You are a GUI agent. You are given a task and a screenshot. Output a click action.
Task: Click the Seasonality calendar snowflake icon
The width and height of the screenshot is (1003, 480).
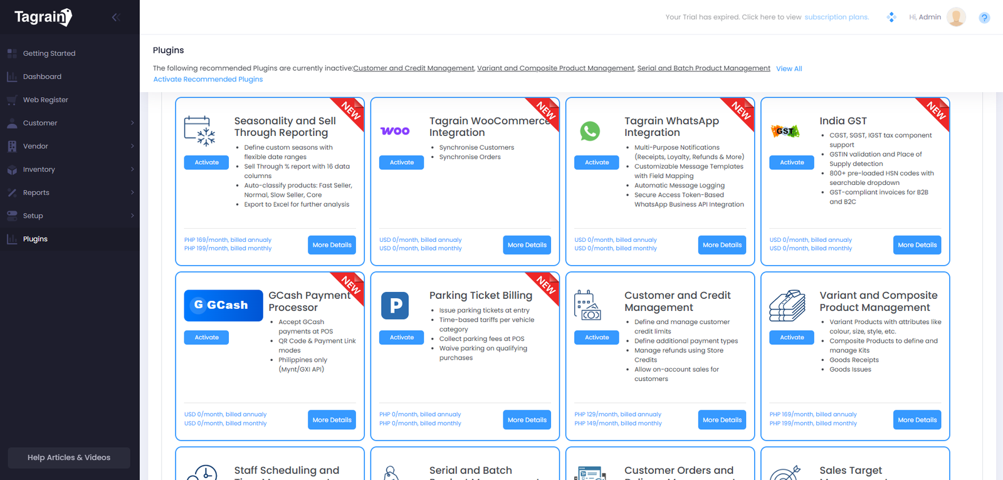(200, 131)
